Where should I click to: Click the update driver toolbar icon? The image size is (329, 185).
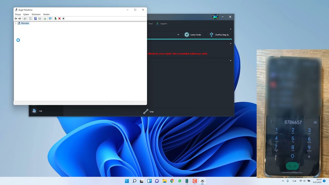[x=45, y=18]
